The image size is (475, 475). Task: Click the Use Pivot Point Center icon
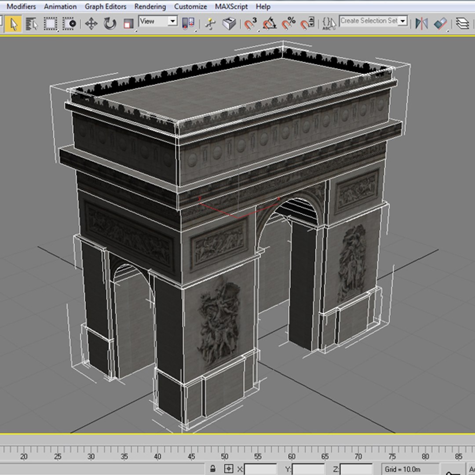pyautogui.click(x=188, y=24)
